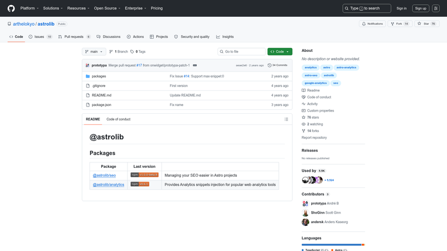The image size is (447, 251).
Task: Open the .gitignore file
Action: click(x=98, y=86)
